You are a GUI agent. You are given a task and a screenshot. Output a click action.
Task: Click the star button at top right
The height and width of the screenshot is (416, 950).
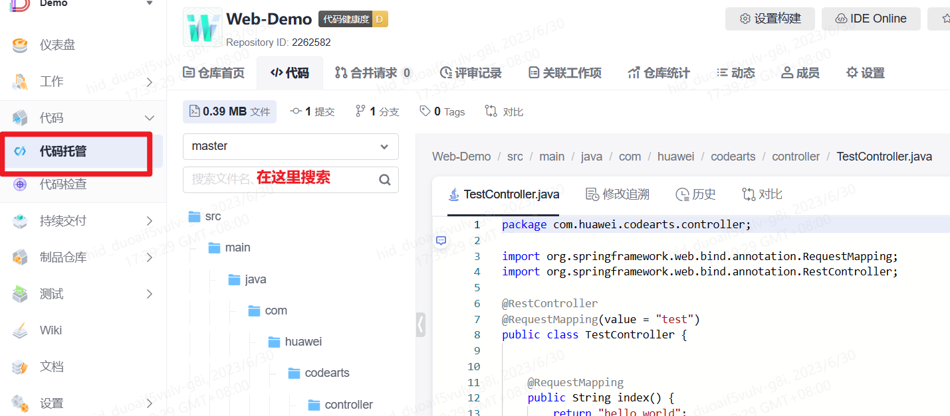[x=941, y=19]
